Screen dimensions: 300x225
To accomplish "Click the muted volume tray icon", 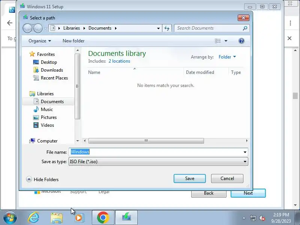I will [x=262, y=218].
